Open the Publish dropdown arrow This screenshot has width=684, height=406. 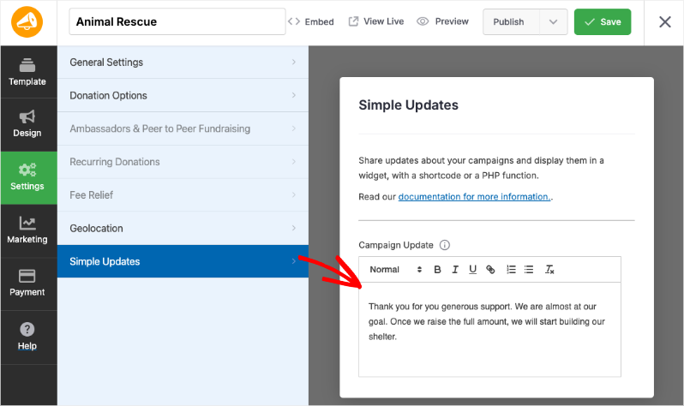553,21
